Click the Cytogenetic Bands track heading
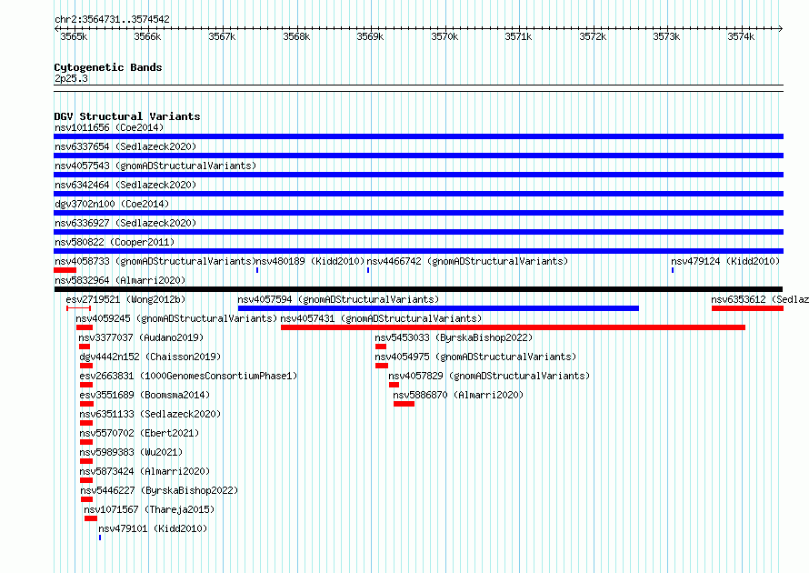 pyautogui.click(x=108, y=67)
